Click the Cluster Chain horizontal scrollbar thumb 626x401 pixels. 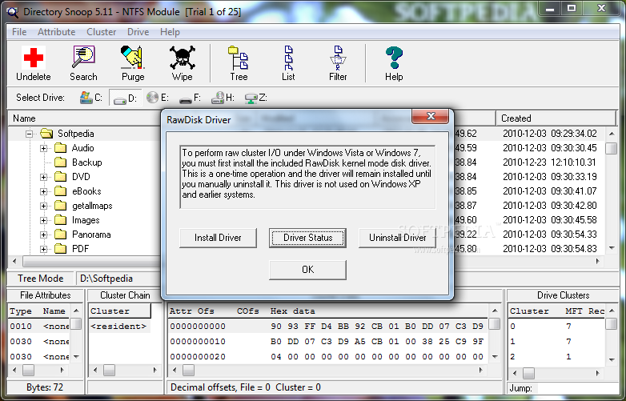109,370
